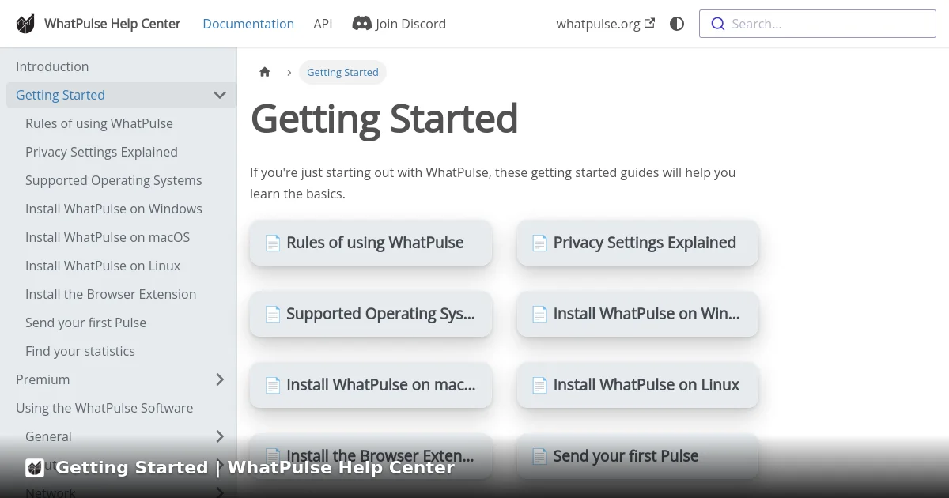Viewport: 949px width, 498px height.
Task: Click the magnifier icon in search box
Action: click(718, 24)
